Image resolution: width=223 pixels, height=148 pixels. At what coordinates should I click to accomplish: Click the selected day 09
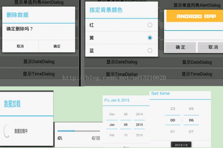pos(126,125)
